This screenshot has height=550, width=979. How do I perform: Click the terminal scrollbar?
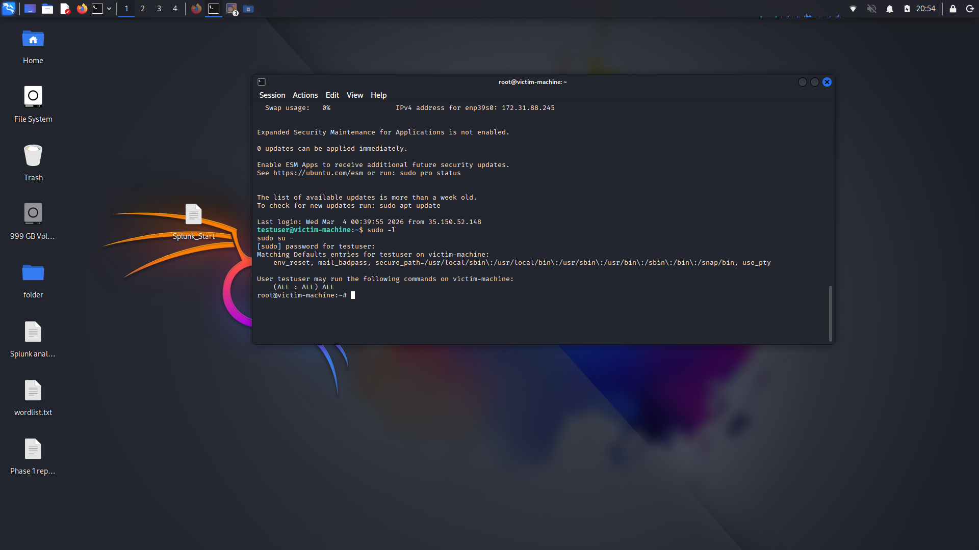[831, 313]
